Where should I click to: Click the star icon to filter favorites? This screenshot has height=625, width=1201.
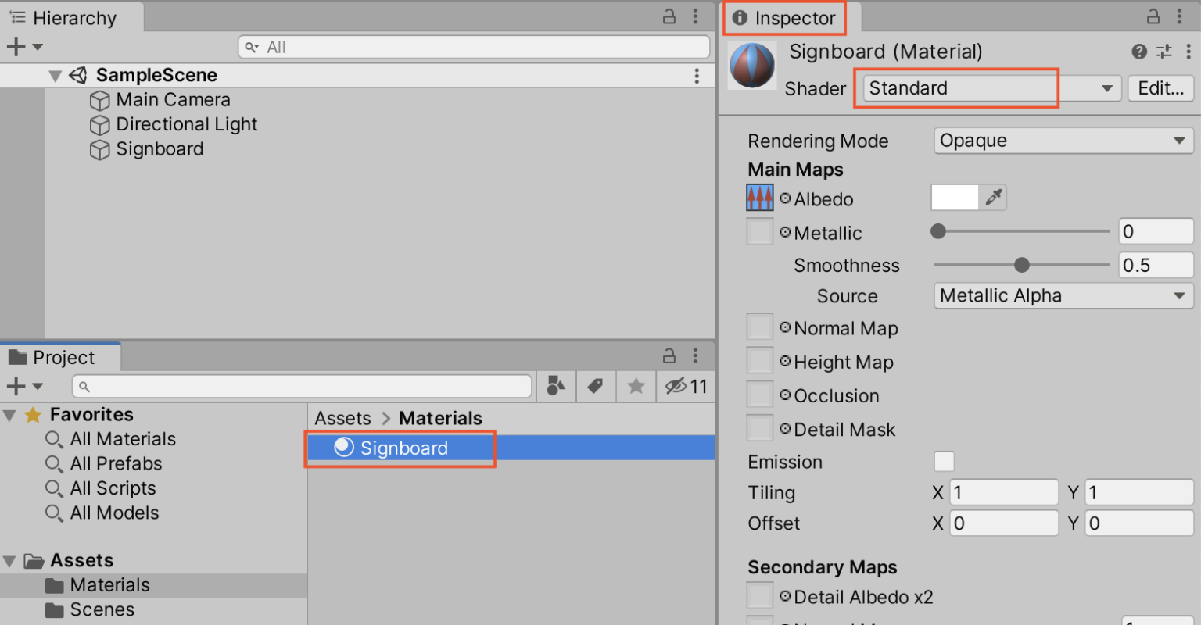pyautogui.click(x=636, y=385)
